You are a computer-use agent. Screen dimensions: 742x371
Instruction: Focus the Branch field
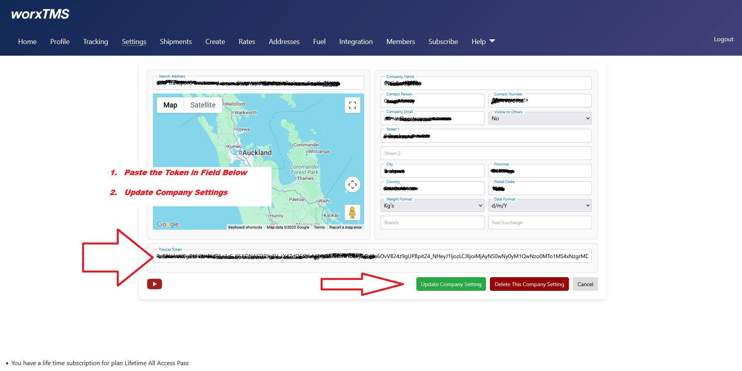[x=432, y=223]
